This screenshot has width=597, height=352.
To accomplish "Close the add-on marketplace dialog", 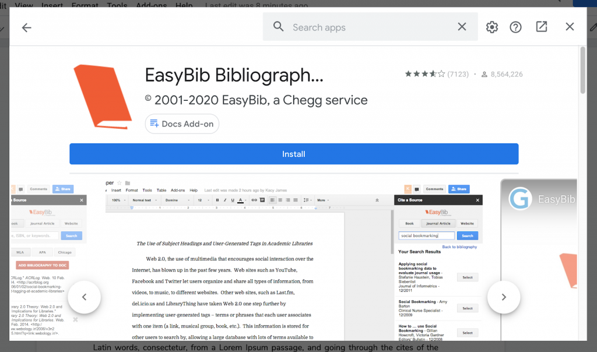I will [570, 27].
